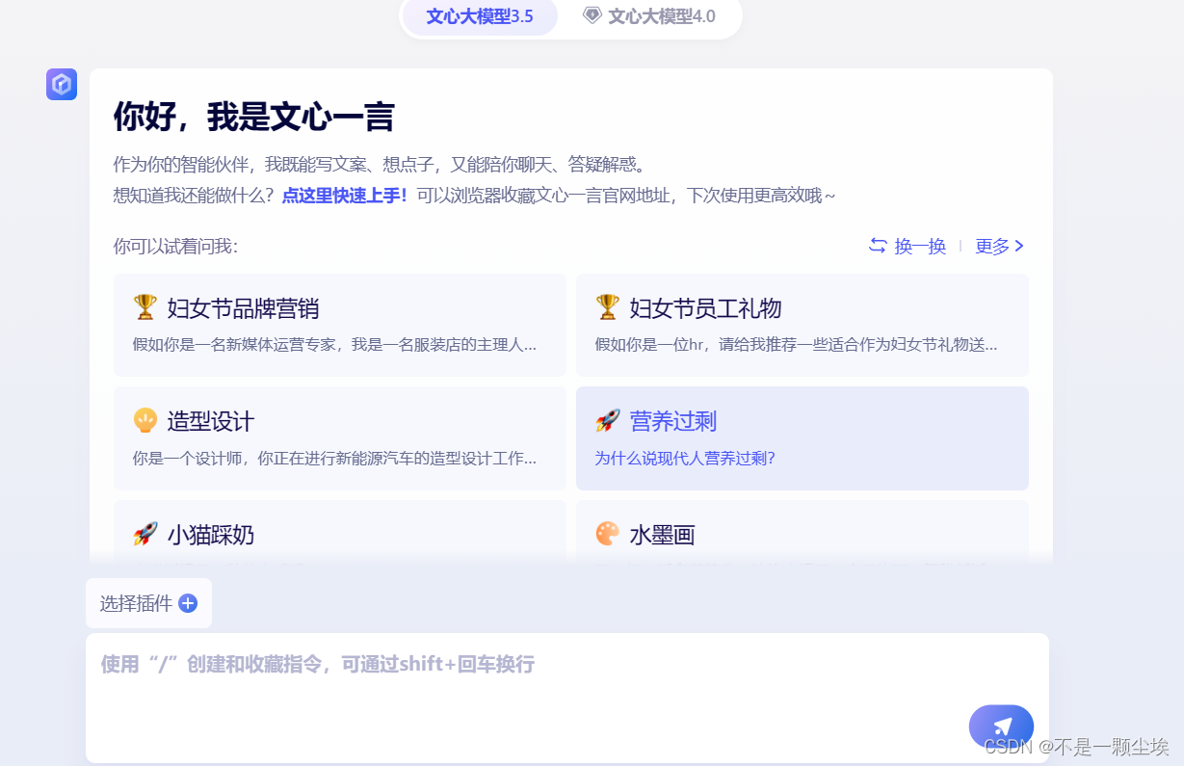
Task: Choose the 造型设计 prompt card
Action: click(340, 438)
